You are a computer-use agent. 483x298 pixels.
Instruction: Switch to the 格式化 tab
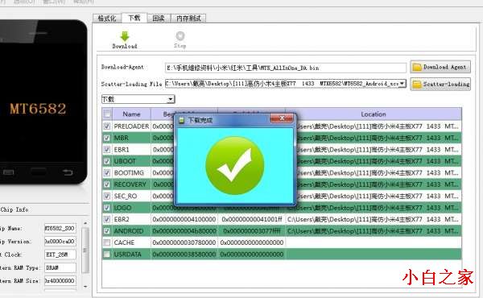(x=107, y=19)
